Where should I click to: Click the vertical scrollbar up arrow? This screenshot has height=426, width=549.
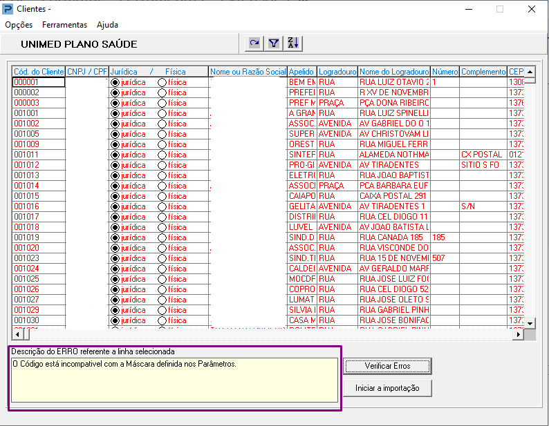coord(530,72)
